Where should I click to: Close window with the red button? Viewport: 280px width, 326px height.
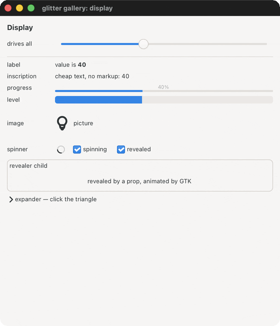tap(8, 8)
